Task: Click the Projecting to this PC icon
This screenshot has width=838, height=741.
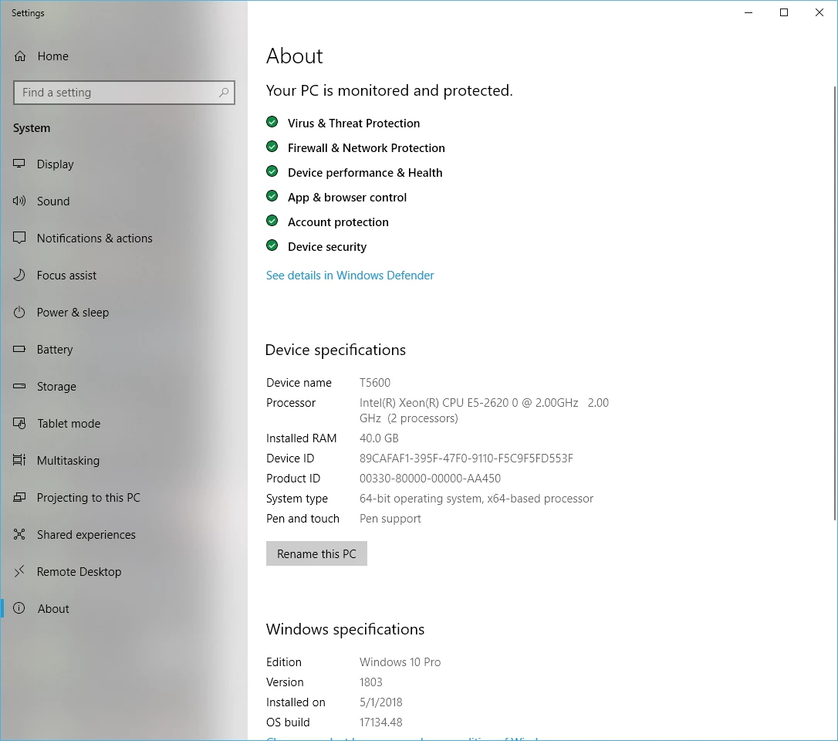Action: point(19,497)
